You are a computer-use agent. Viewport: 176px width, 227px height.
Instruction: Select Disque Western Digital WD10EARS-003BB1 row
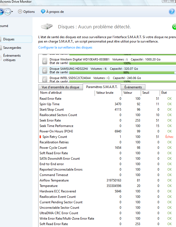click(x=107, y=61)
